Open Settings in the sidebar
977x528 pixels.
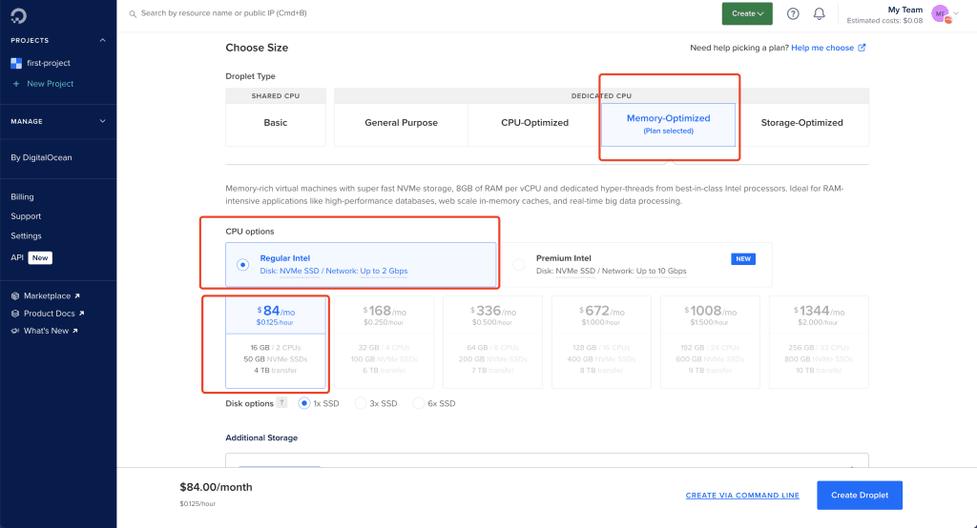click(x=26, y=236)
